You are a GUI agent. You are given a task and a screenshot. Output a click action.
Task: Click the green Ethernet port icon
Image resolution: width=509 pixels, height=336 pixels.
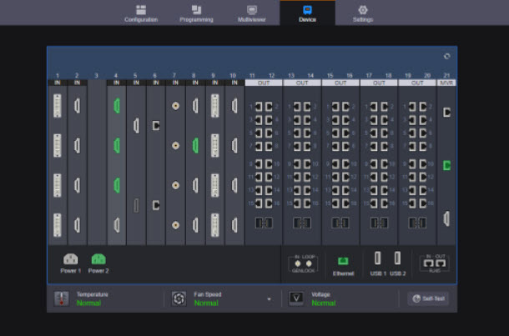343,261
